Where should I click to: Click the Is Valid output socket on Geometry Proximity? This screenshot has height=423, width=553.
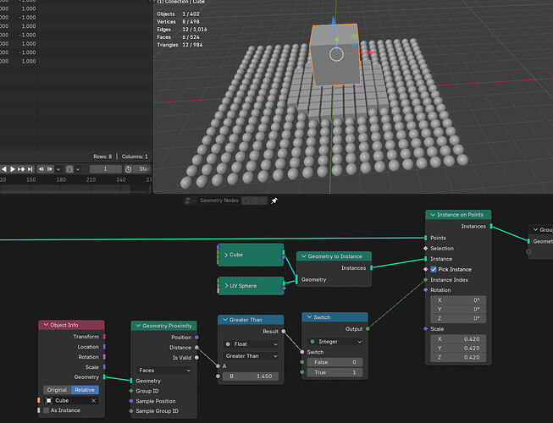pos(196,358)
